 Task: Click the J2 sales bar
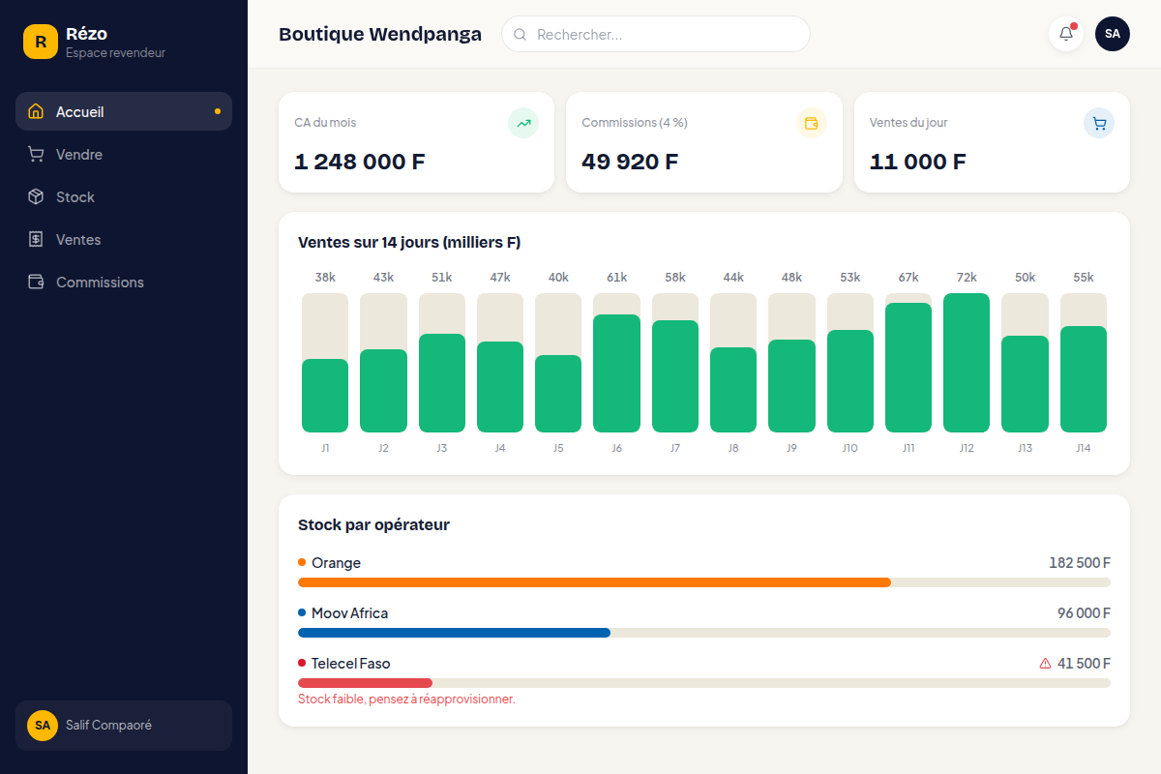(383, 391)
